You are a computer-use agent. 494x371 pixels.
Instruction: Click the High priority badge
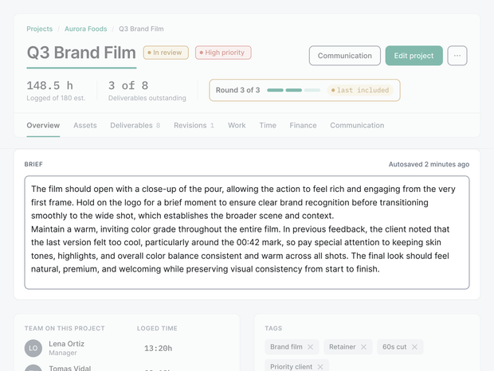[223, 53]
